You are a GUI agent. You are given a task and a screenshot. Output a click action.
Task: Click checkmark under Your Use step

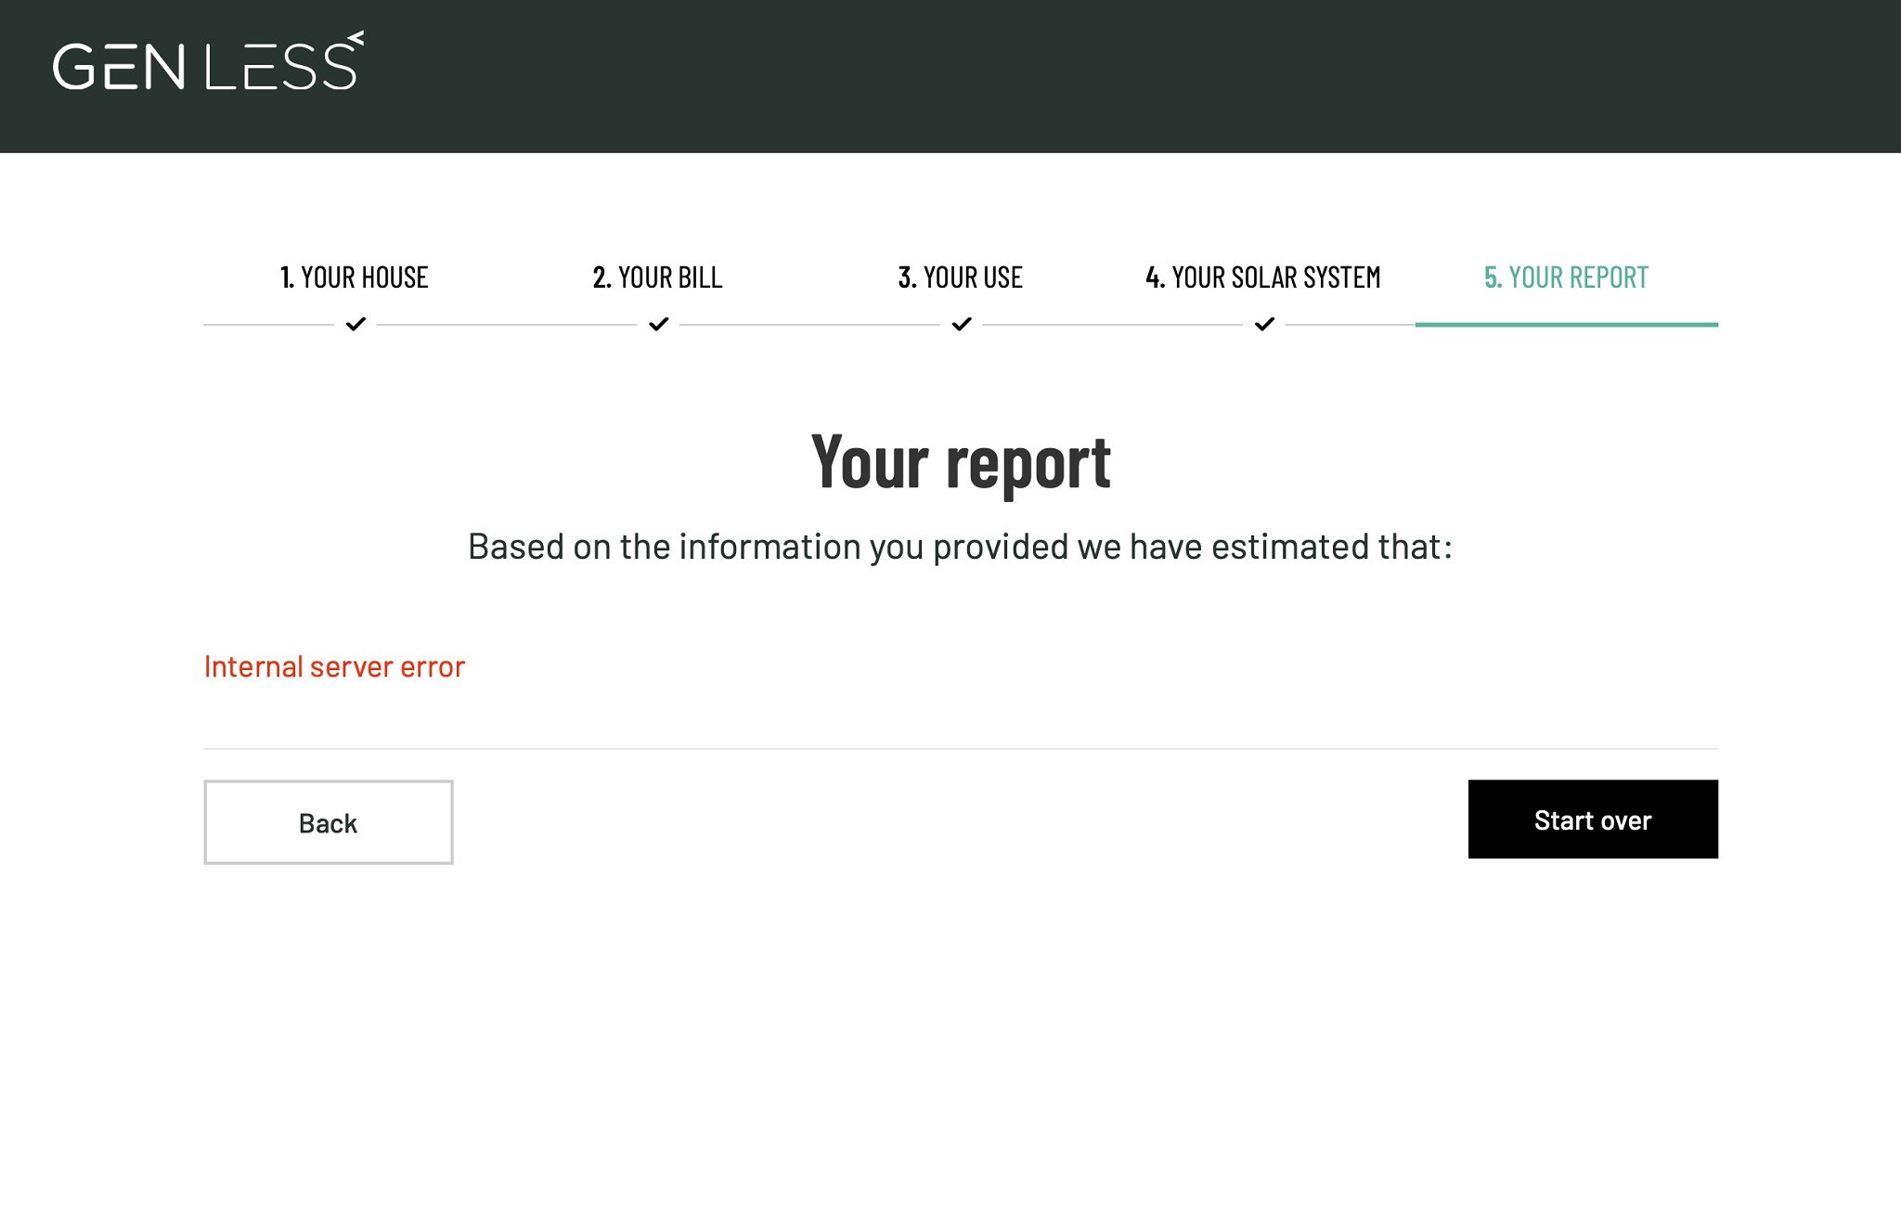pyautogui.click(x=962, y=324)
